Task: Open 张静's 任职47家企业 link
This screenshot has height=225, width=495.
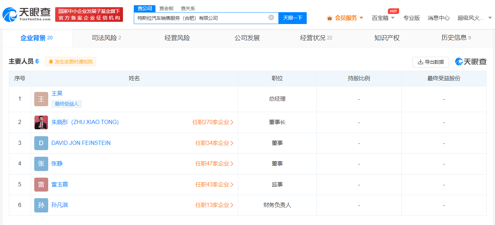Action: click(x=214, y=164)
